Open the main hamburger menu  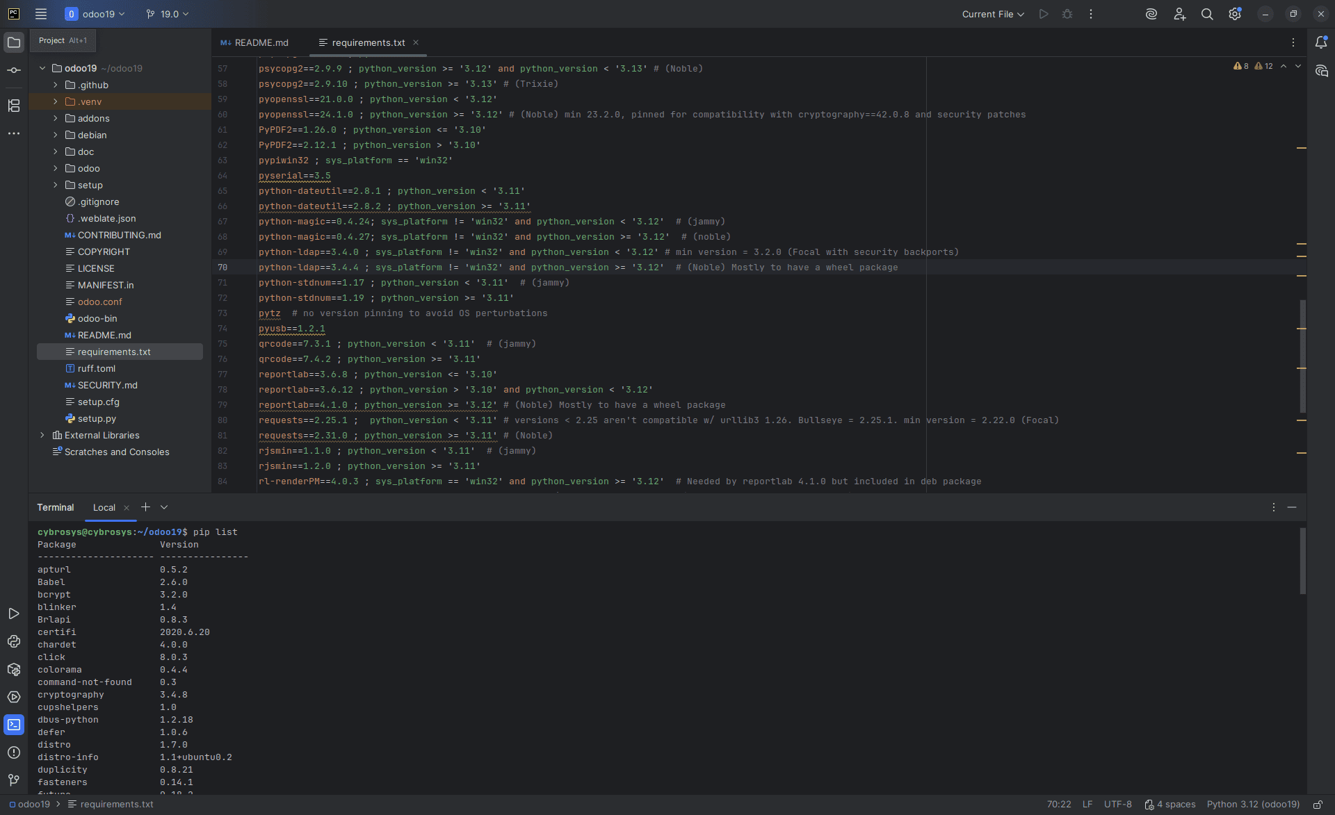tap(41, 14)
